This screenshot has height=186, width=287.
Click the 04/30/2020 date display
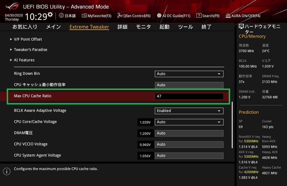click(14, 15)
